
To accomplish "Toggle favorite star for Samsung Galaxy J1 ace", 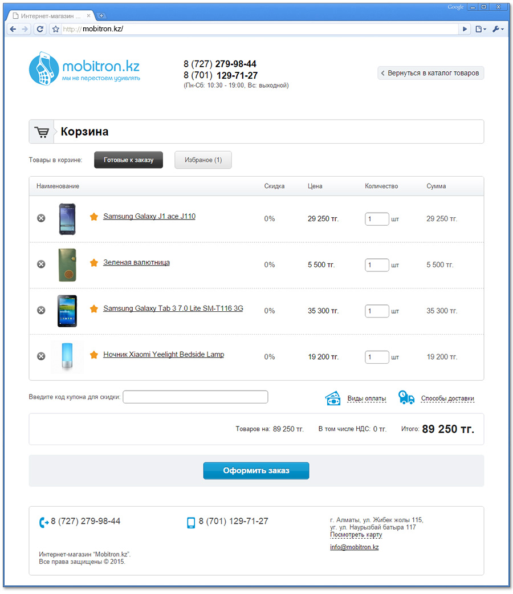I will click(93, 216).
